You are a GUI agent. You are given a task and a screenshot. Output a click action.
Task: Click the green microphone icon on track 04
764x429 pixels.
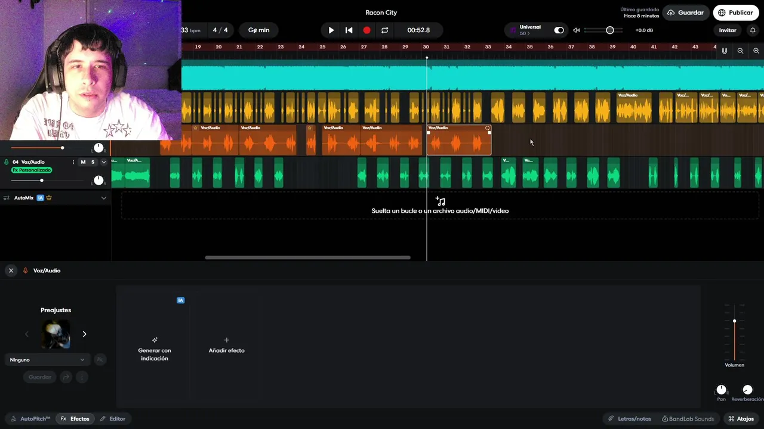[7, 162]
